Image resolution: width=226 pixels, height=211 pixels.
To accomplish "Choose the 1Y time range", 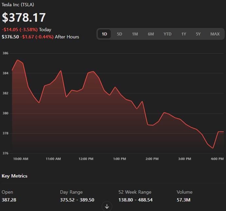I will pos(184,34).
